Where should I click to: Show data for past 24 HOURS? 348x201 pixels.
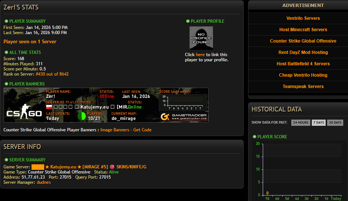click(301, 123)
